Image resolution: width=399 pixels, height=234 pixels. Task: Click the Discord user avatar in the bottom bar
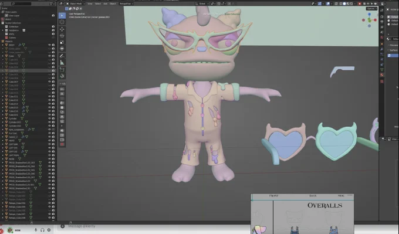pos(10,230)
